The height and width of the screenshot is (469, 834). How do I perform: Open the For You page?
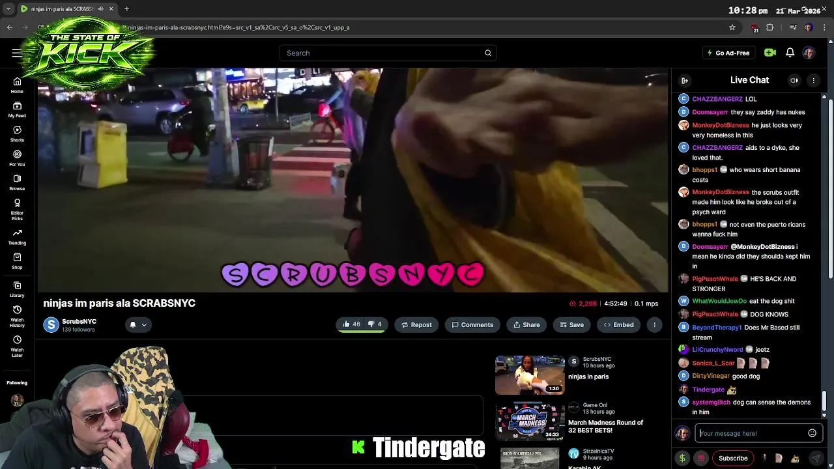tap(17, 158)
